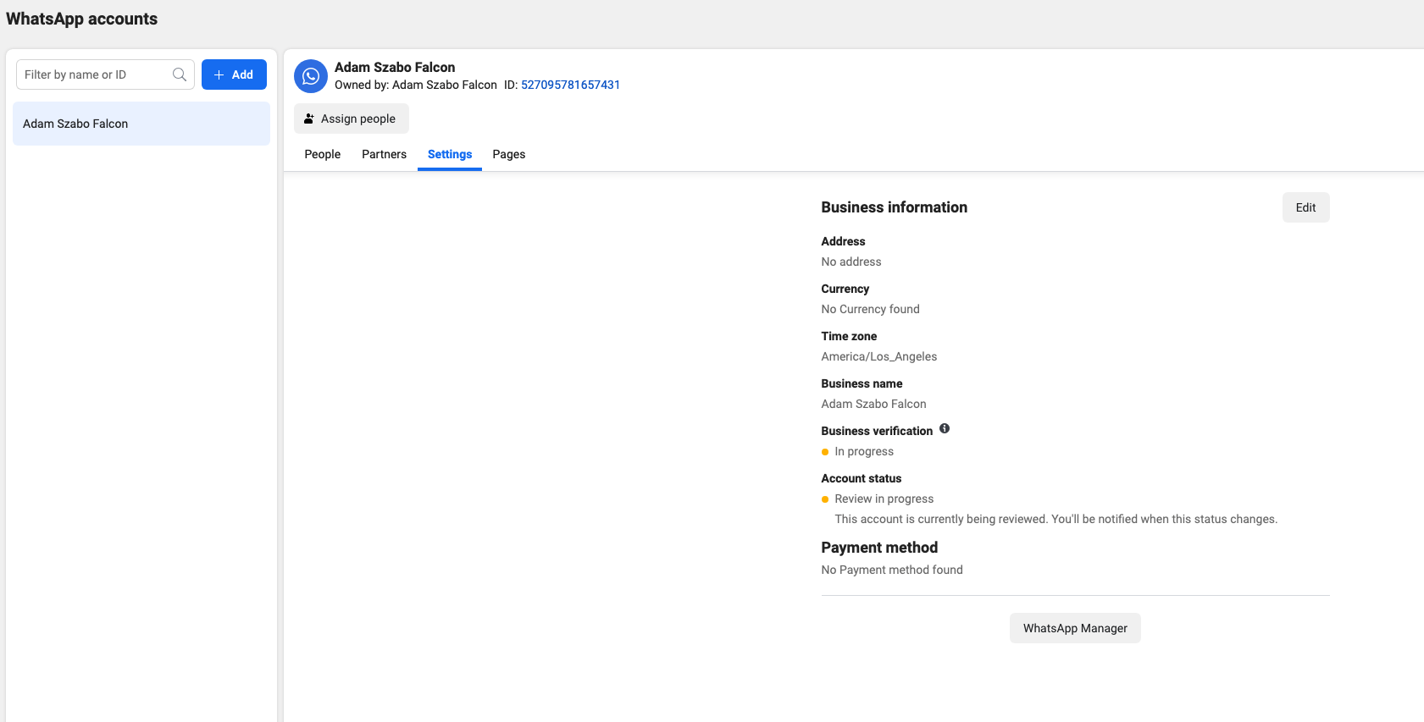
Task: Click the plus icon on Add button
Action: 219,74
